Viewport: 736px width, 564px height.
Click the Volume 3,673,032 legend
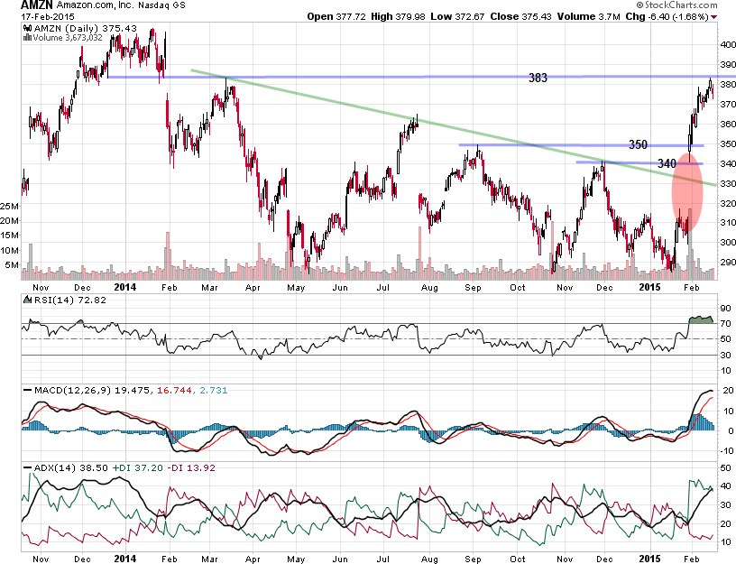68,38
